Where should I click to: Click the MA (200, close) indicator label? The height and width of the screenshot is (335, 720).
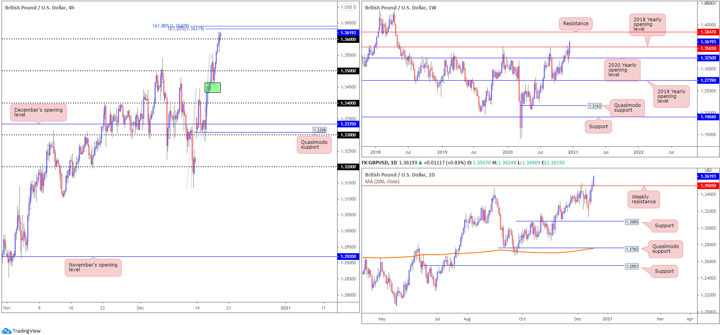tap(382, 182)
